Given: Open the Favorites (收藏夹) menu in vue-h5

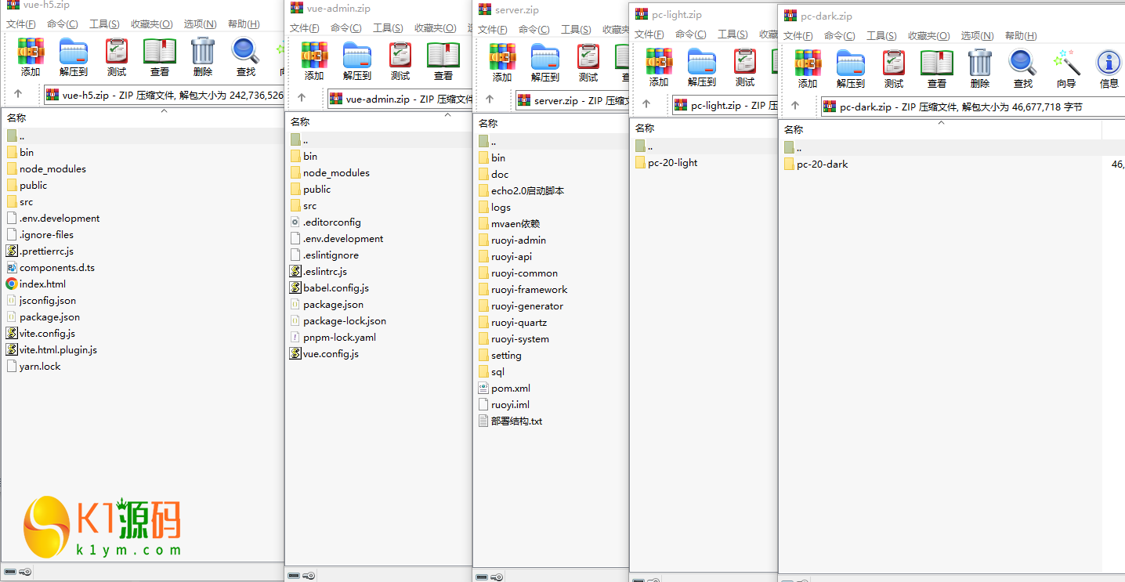Looking at the screenshot, I should coord(152,24).
